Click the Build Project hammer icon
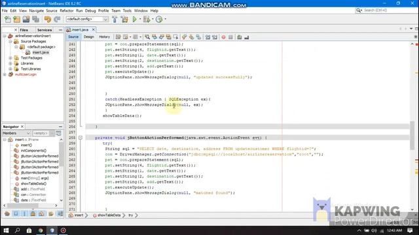The height and width of the screenshot is (235, 419). [115, 19]
